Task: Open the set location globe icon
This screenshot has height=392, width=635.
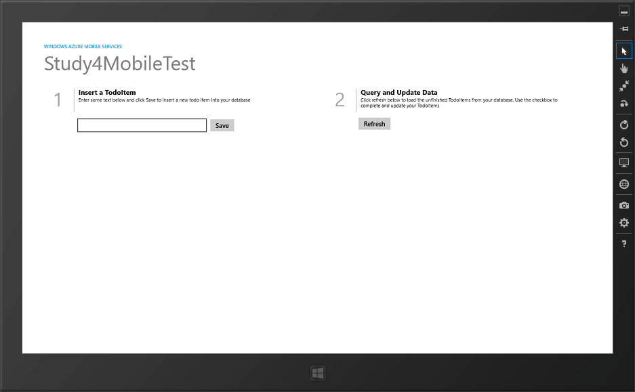Action: point(624,184)
